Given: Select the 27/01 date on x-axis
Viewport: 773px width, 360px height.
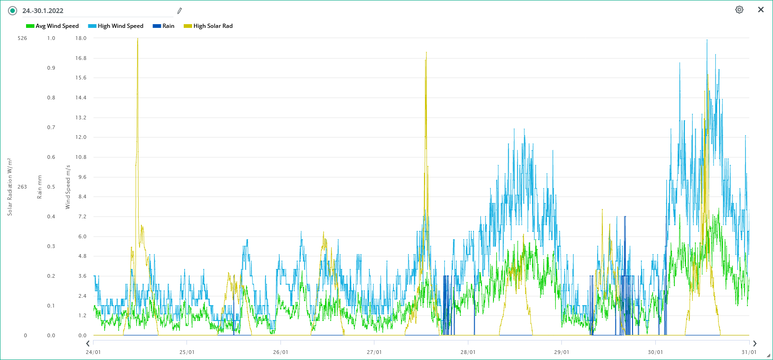Looking at the screenshot, I should [374, 352].
